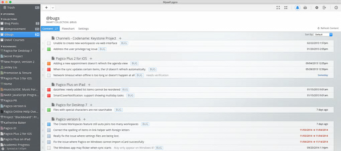Toggle blue checkbox for 'The Create Workspaces feature'

tap(49, 124)
